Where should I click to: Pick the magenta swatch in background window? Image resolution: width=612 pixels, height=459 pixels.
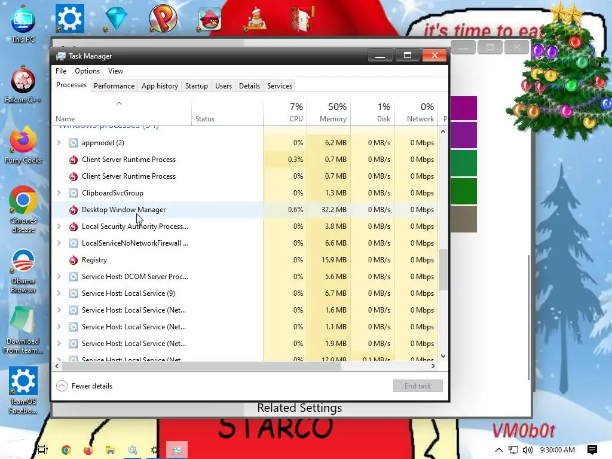click(x=464, y=108)
